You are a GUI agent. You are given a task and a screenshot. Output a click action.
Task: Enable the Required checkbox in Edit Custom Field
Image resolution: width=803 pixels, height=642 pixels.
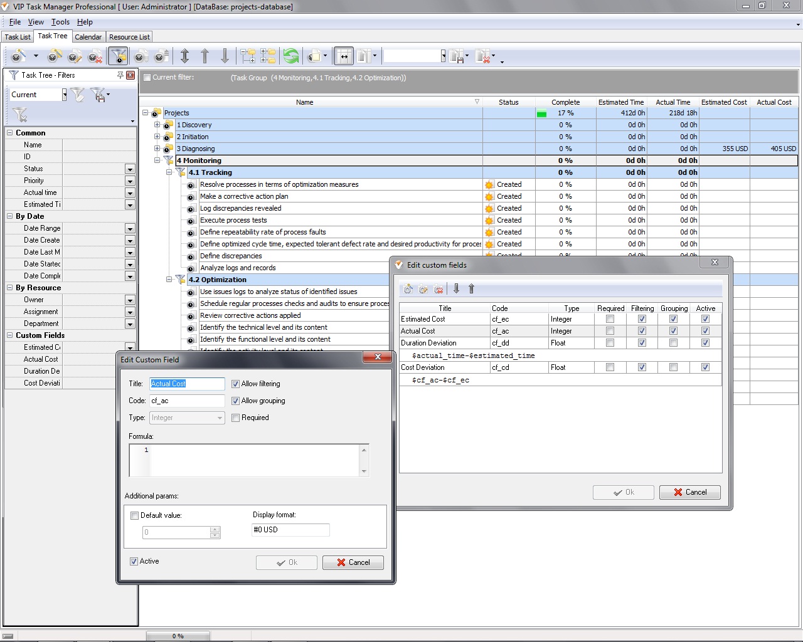(x=236, y=418)
